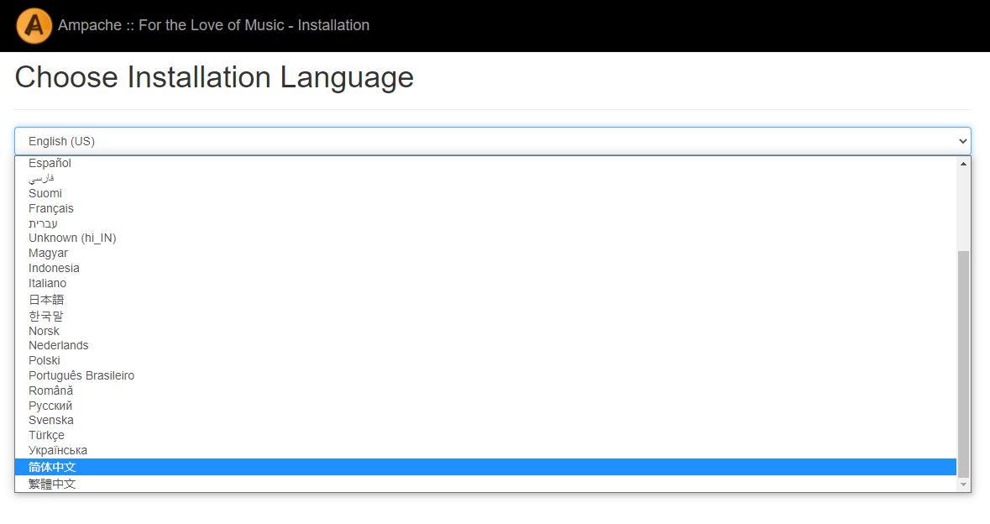
Task: Select Norsk from the language list
Action: (485, 331)
